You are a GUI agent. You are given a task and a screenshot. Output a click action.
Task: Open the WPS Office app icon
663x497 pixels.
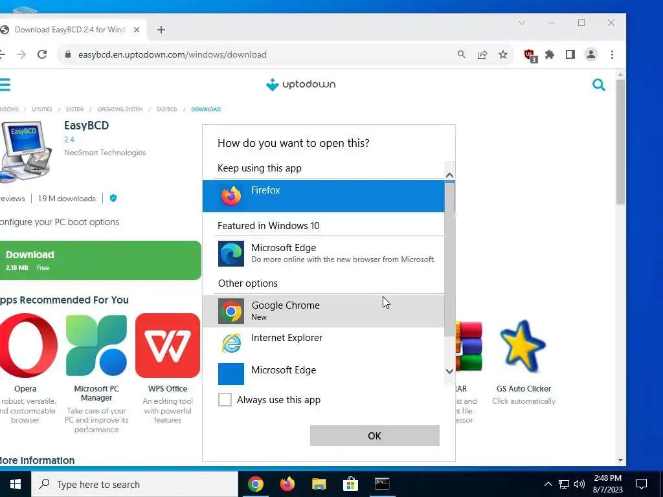(x=168, y=346)
